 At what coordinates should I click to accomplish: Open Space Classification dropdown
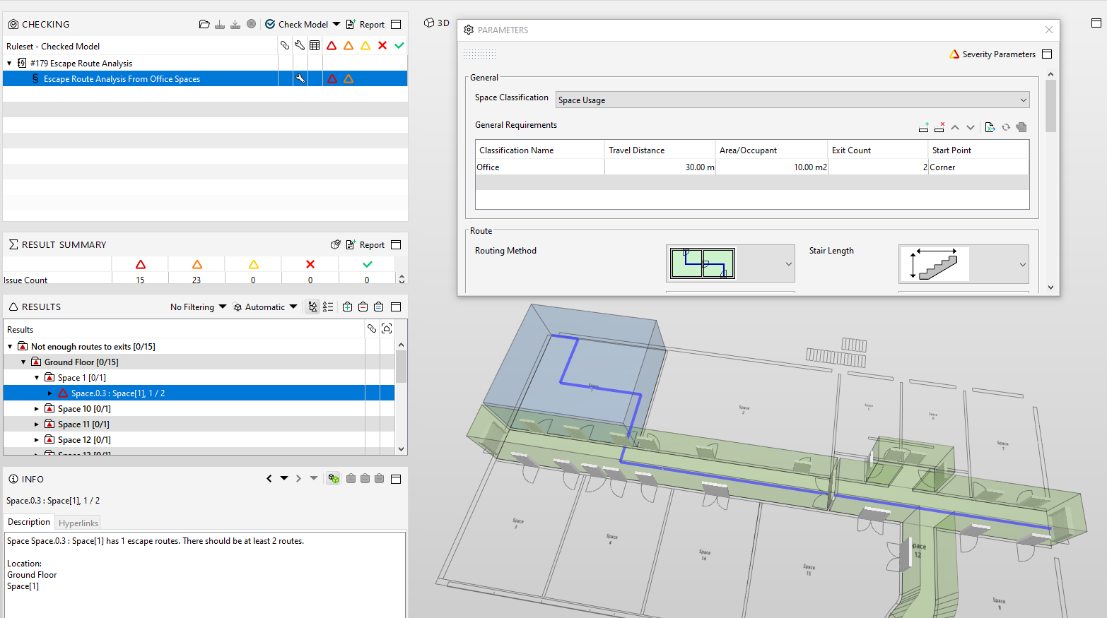792,100
